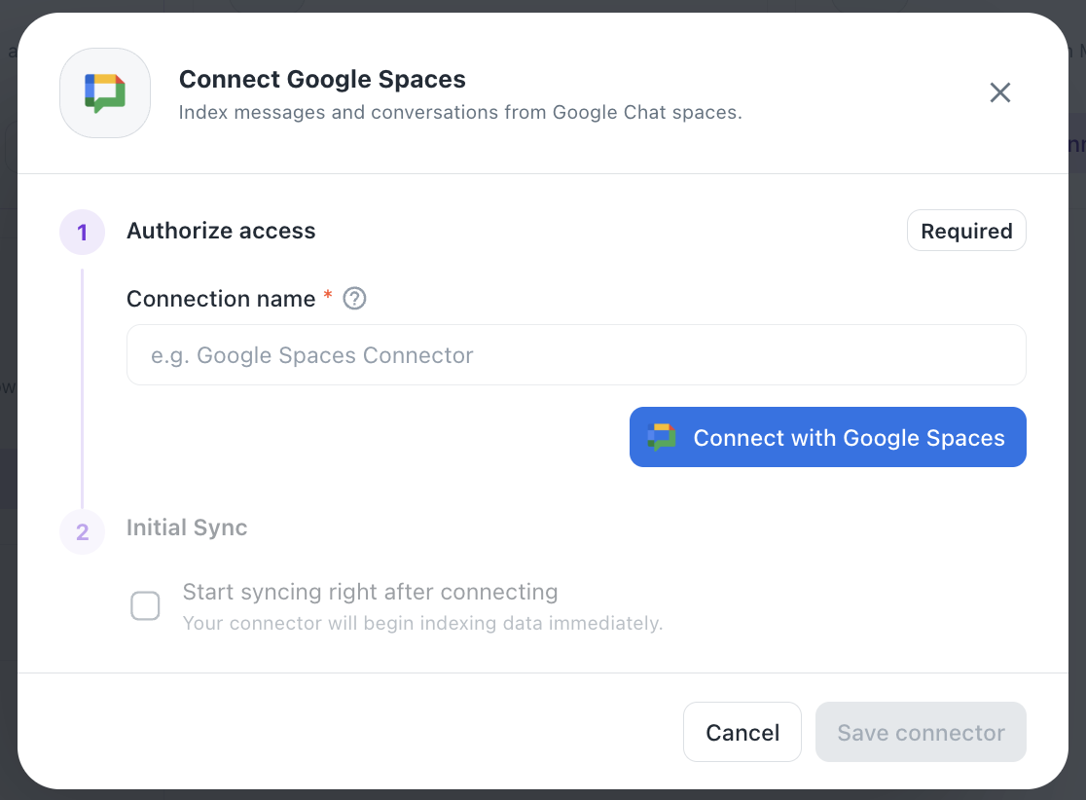Open the Connection name help tooltip icon
Image resolution: width=1086 pixels, height=800 pixels.
pyautogui.click(x=354, y=299)
